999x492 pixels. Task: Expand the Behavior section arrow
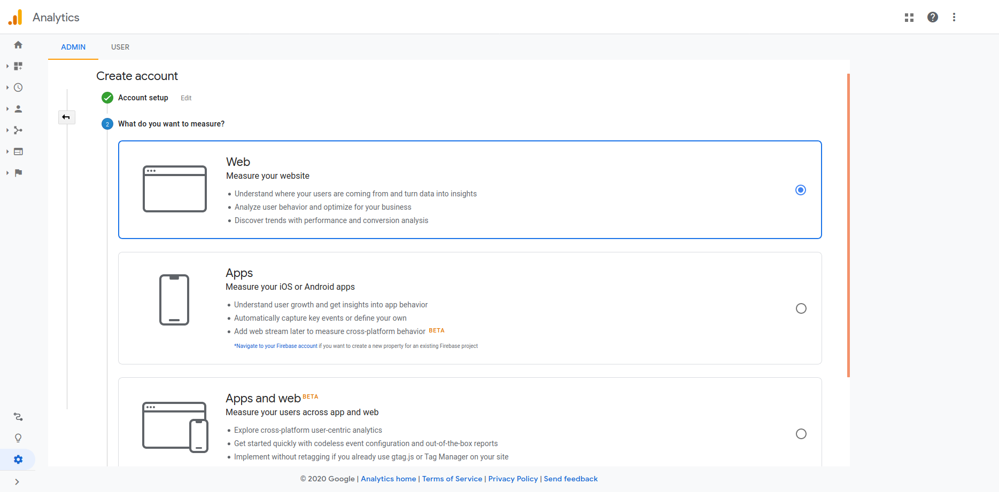(x=7, y=152)
